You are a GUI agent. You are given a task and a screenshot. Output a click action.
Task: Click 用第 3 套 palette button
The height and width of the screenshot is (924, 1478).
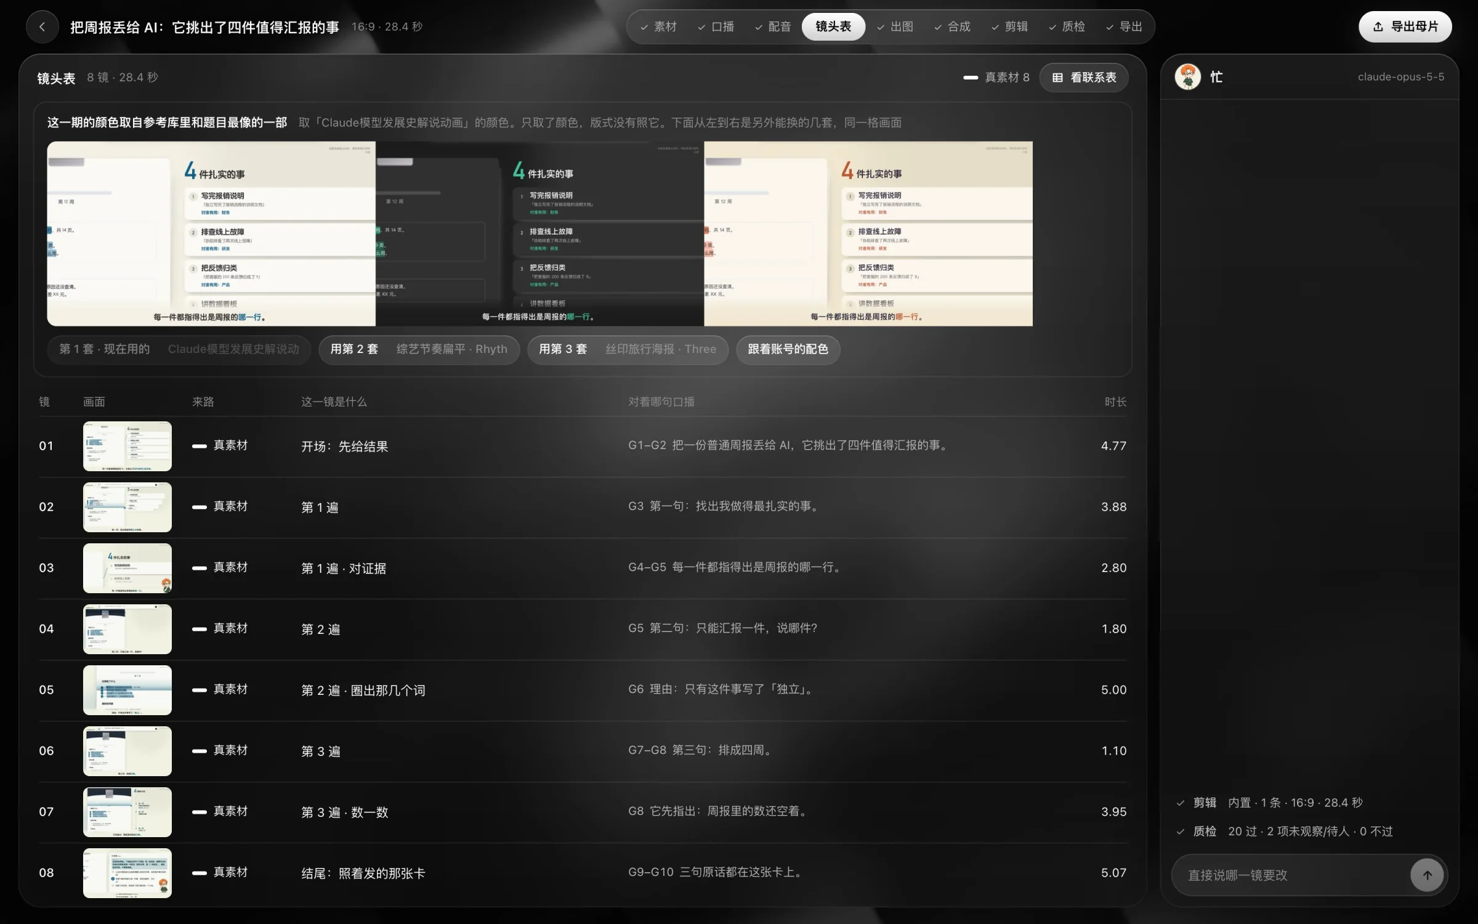[x=628, y=349]
